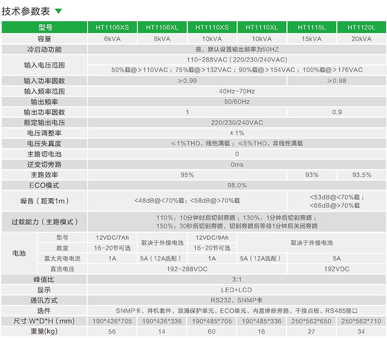The width and height of the screenshot is (387, 338).
Task: Click the 逆变切旁路 row label
Action: tap(44, 165)
